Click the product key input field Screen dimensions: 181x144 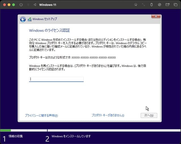(x=56, y=79)
